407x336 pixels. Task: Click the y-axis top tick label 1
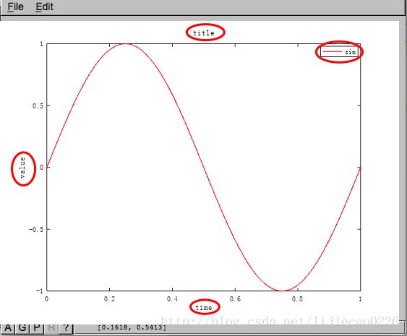coord(41,44)
